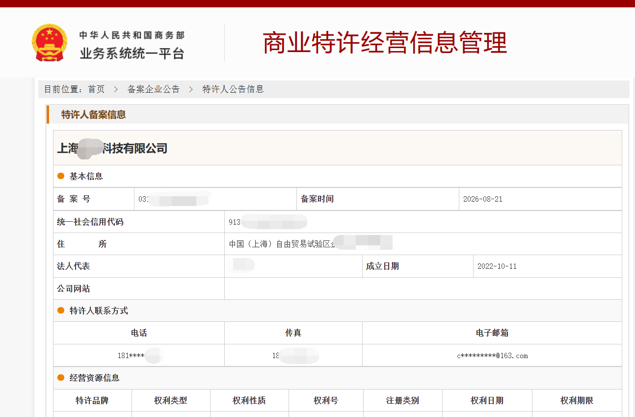This screenshot has height=417, width=635.
Task: Go to 首页 via breadcrumb
Action: 96,89
